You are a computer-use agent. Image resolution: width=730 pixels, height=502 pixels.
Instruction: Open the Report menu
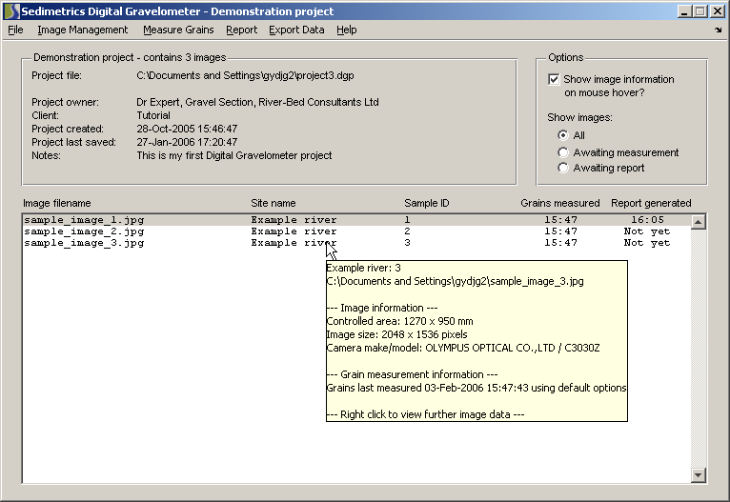click(x=241, y=30)
